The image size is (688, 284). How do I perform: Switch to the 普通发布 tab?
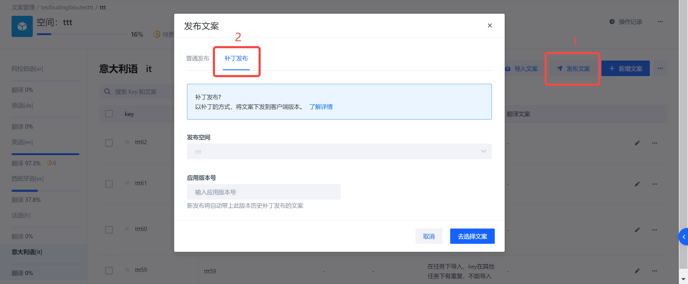click(198, 58)
